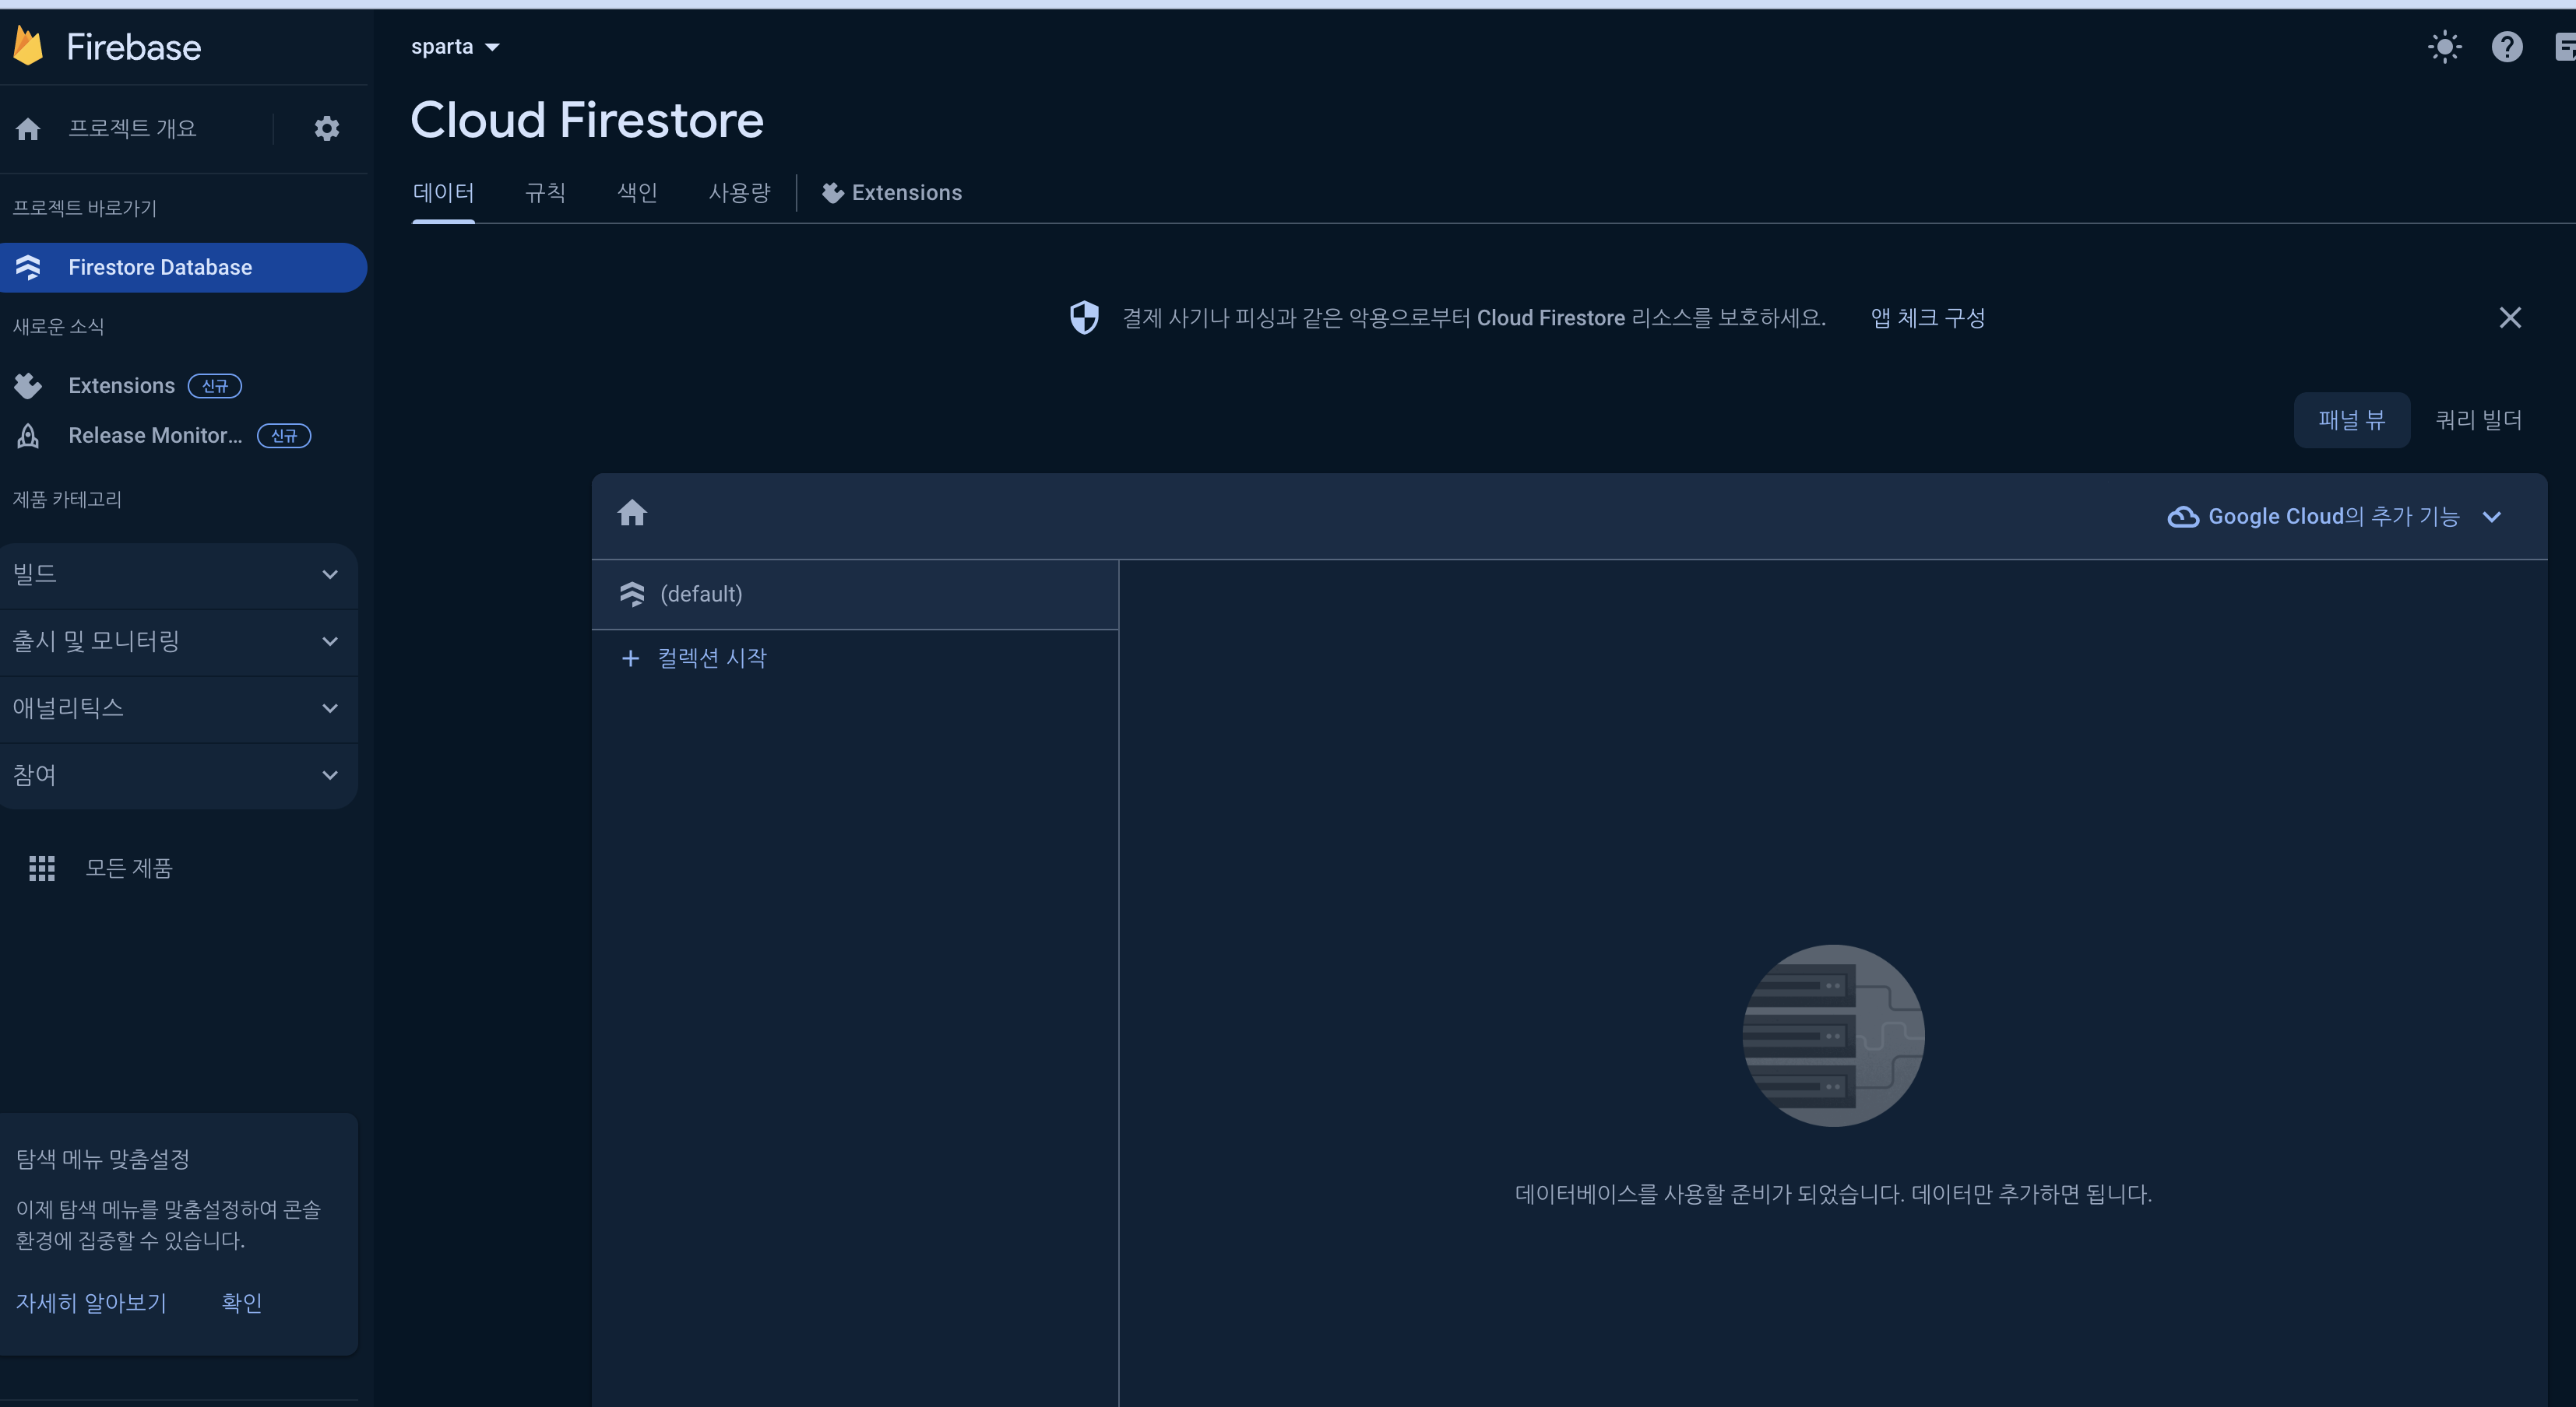Open project overview home icon
2576x1407 pixels.
[x=28, y=129]
